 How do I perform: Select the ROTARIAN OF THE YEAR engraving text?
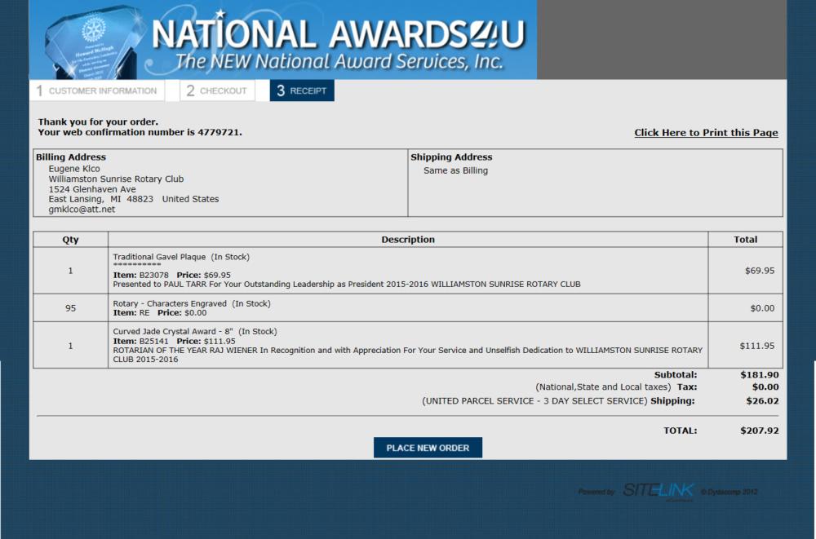tap(407, 355)
